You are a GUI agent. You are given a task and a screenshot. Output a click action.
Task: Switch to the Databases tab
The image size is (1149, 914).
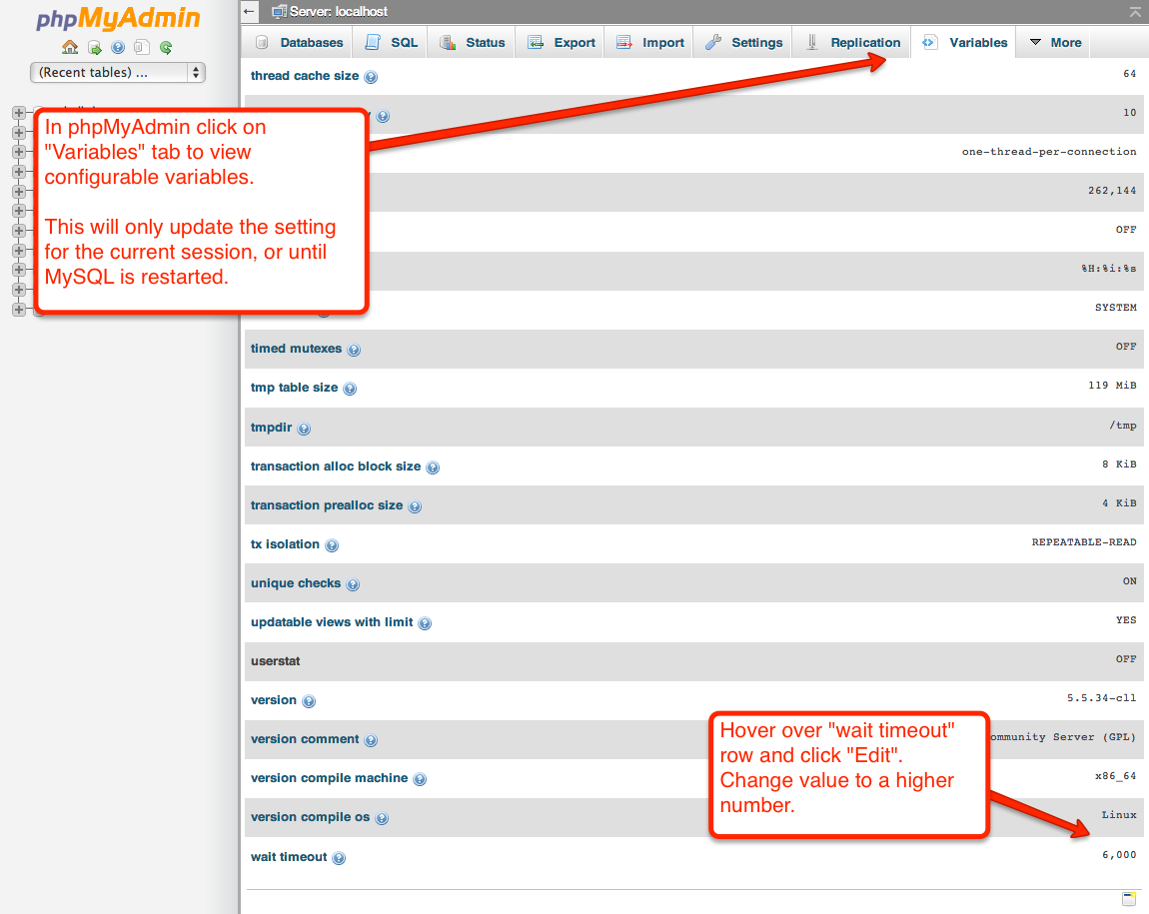tap(299, 43)
